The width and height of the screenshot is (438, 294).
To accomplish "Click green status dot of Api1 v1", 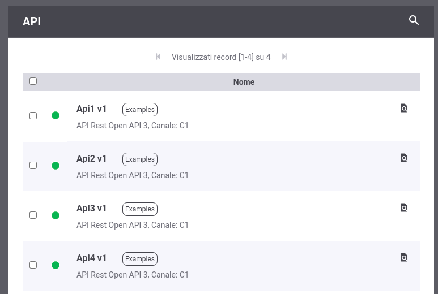I will click(x=56, y=115).
